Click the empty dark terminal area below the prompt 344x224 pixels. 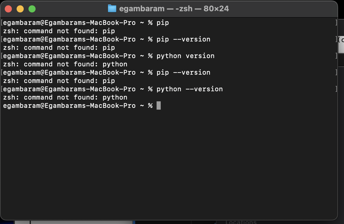pos(169,164)
